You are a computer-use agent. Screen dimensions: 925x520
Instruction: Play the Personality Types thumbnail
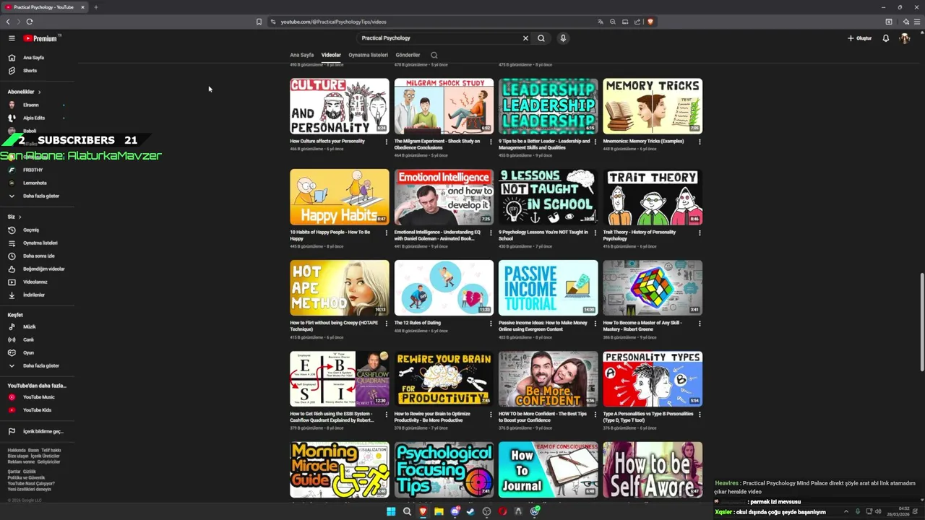[x=653, y=378]
